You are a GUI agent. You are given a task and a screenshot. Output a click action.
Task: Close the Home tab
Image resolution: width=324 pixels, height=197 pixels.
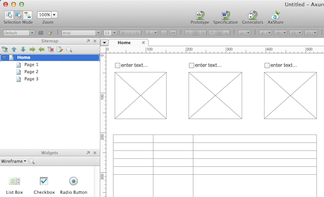point(143,42)
